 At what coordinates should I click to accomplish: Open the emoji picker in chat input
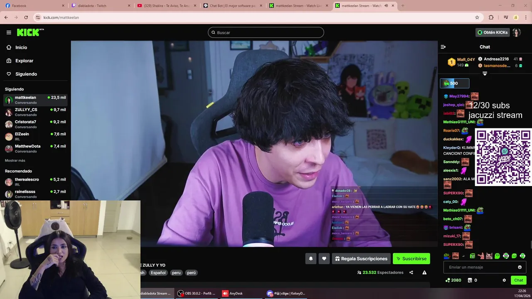point(520,267)
